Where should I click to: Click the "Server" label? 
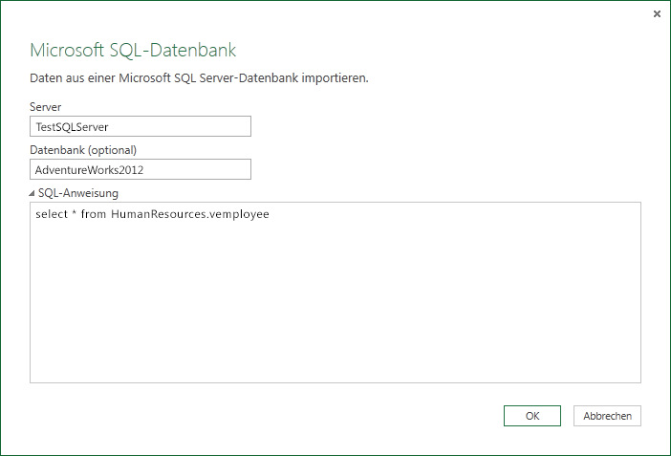[45, 107]
